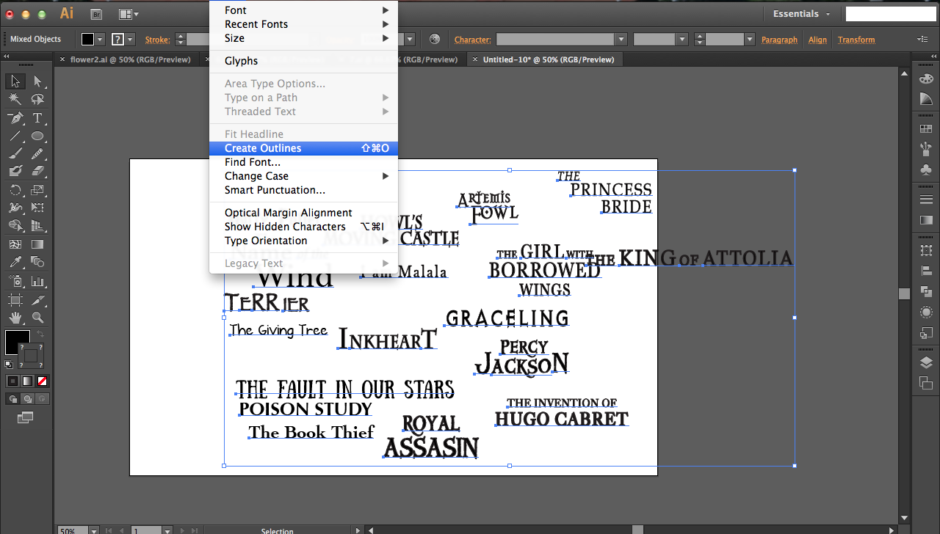This screenshot has height=534, width=940.
Task: Change screen mode button
Action: coord(26,417)
